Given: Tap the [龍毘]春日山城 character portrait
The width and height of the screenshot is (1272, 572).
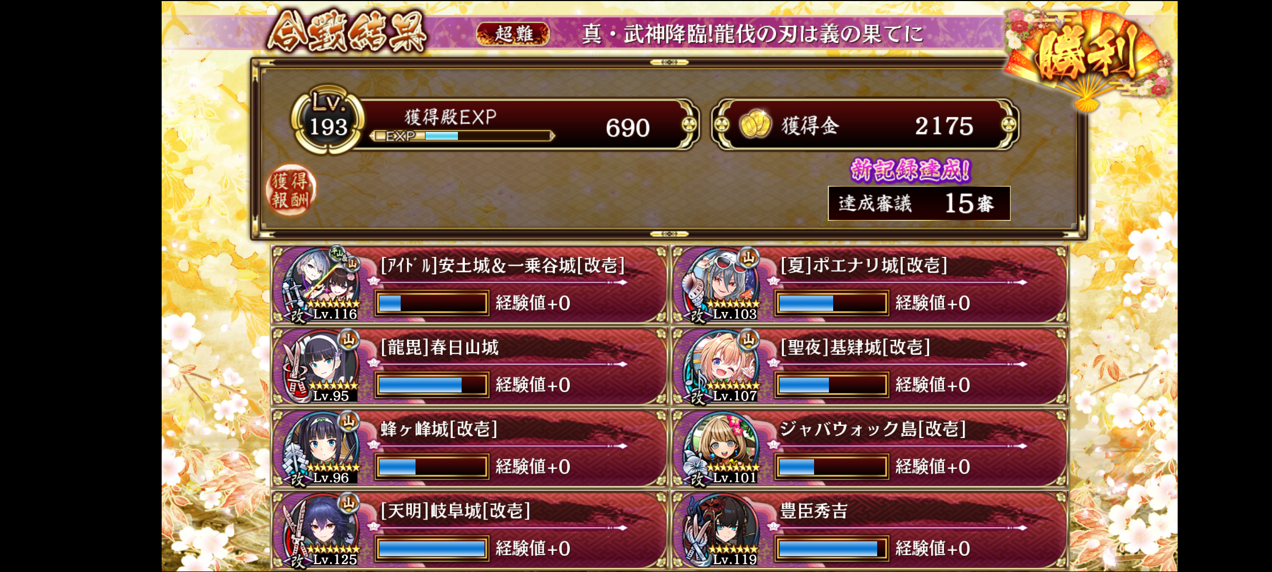Looking at the screenshot, I should (x=321, y=367).
